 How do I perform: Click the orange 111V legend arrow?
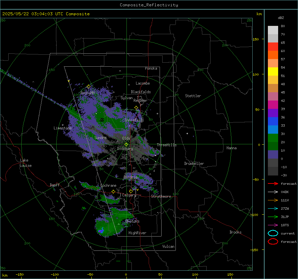coord(273,200)
